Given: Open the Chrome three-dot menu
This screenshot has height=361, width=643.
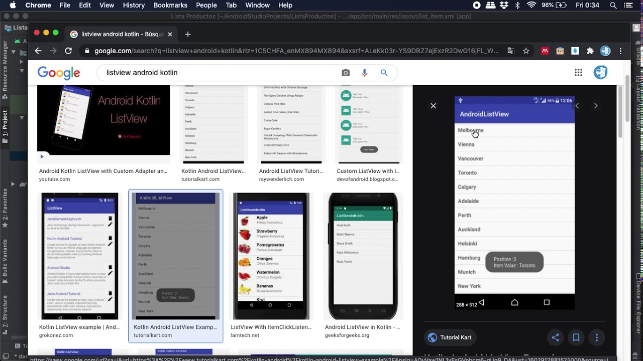Looking at the screenshot, I should pos(621,51).
